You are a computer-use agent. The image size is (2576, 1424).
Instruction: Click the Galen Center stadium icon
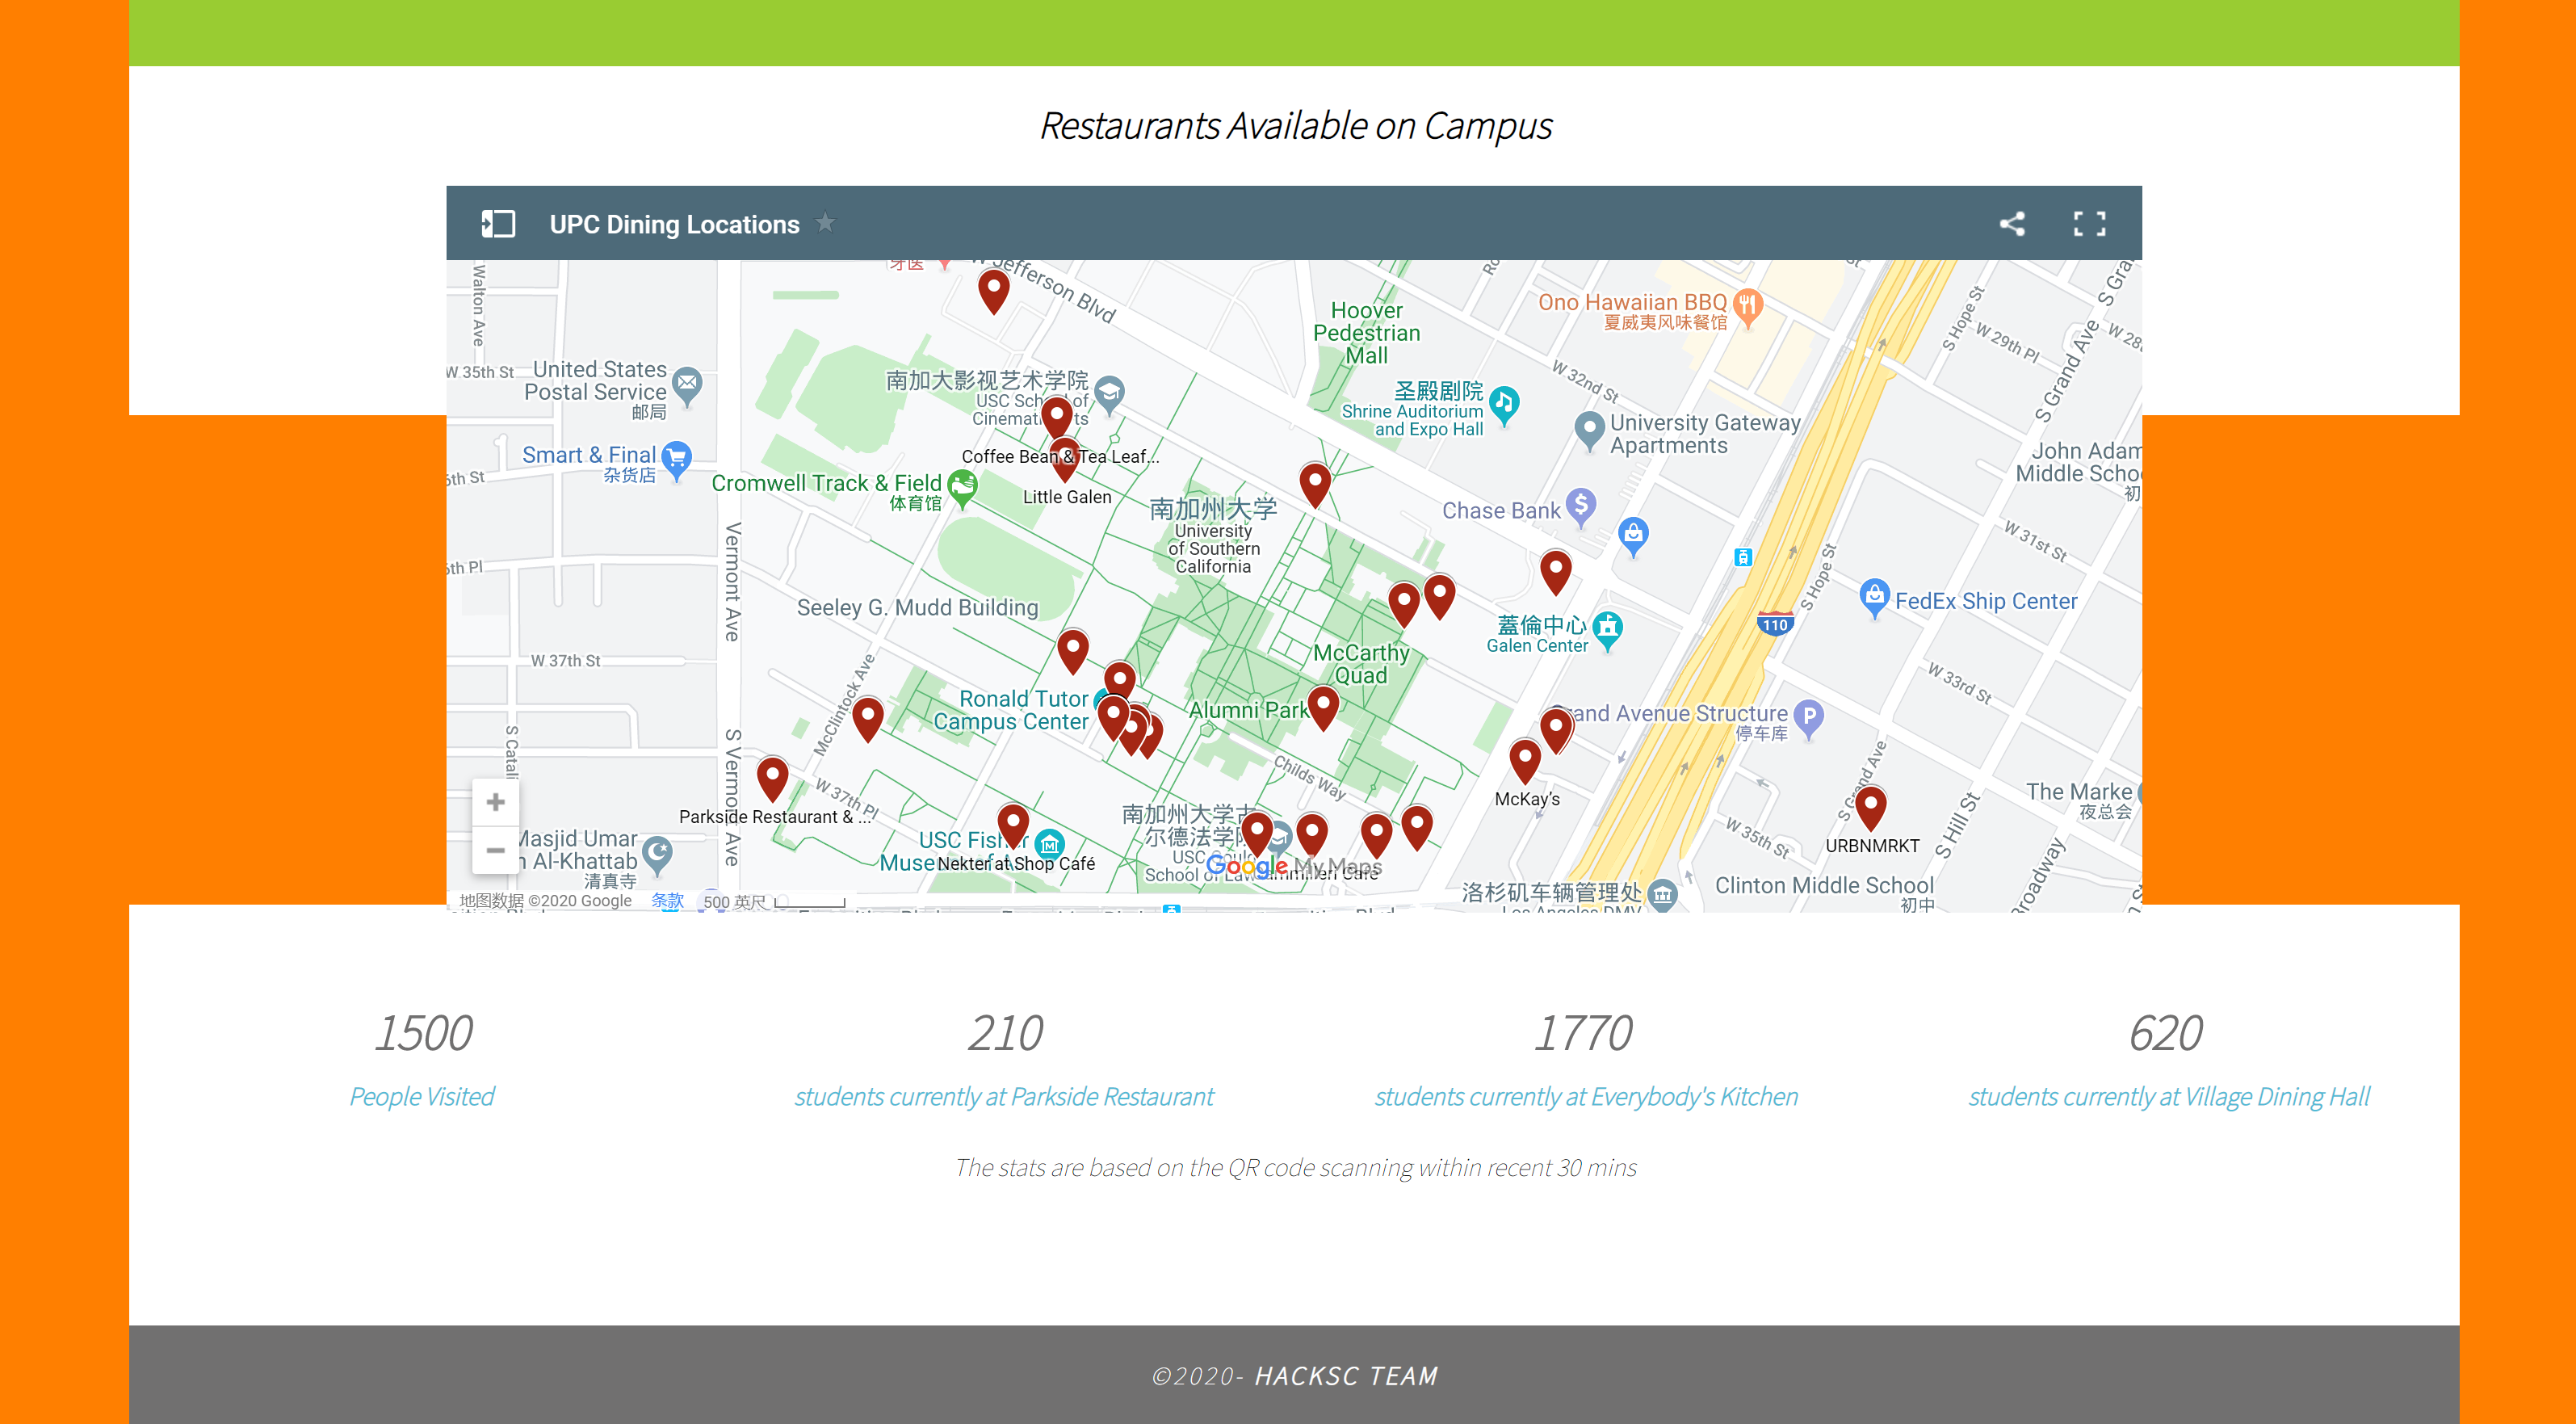pos(1607,627)
